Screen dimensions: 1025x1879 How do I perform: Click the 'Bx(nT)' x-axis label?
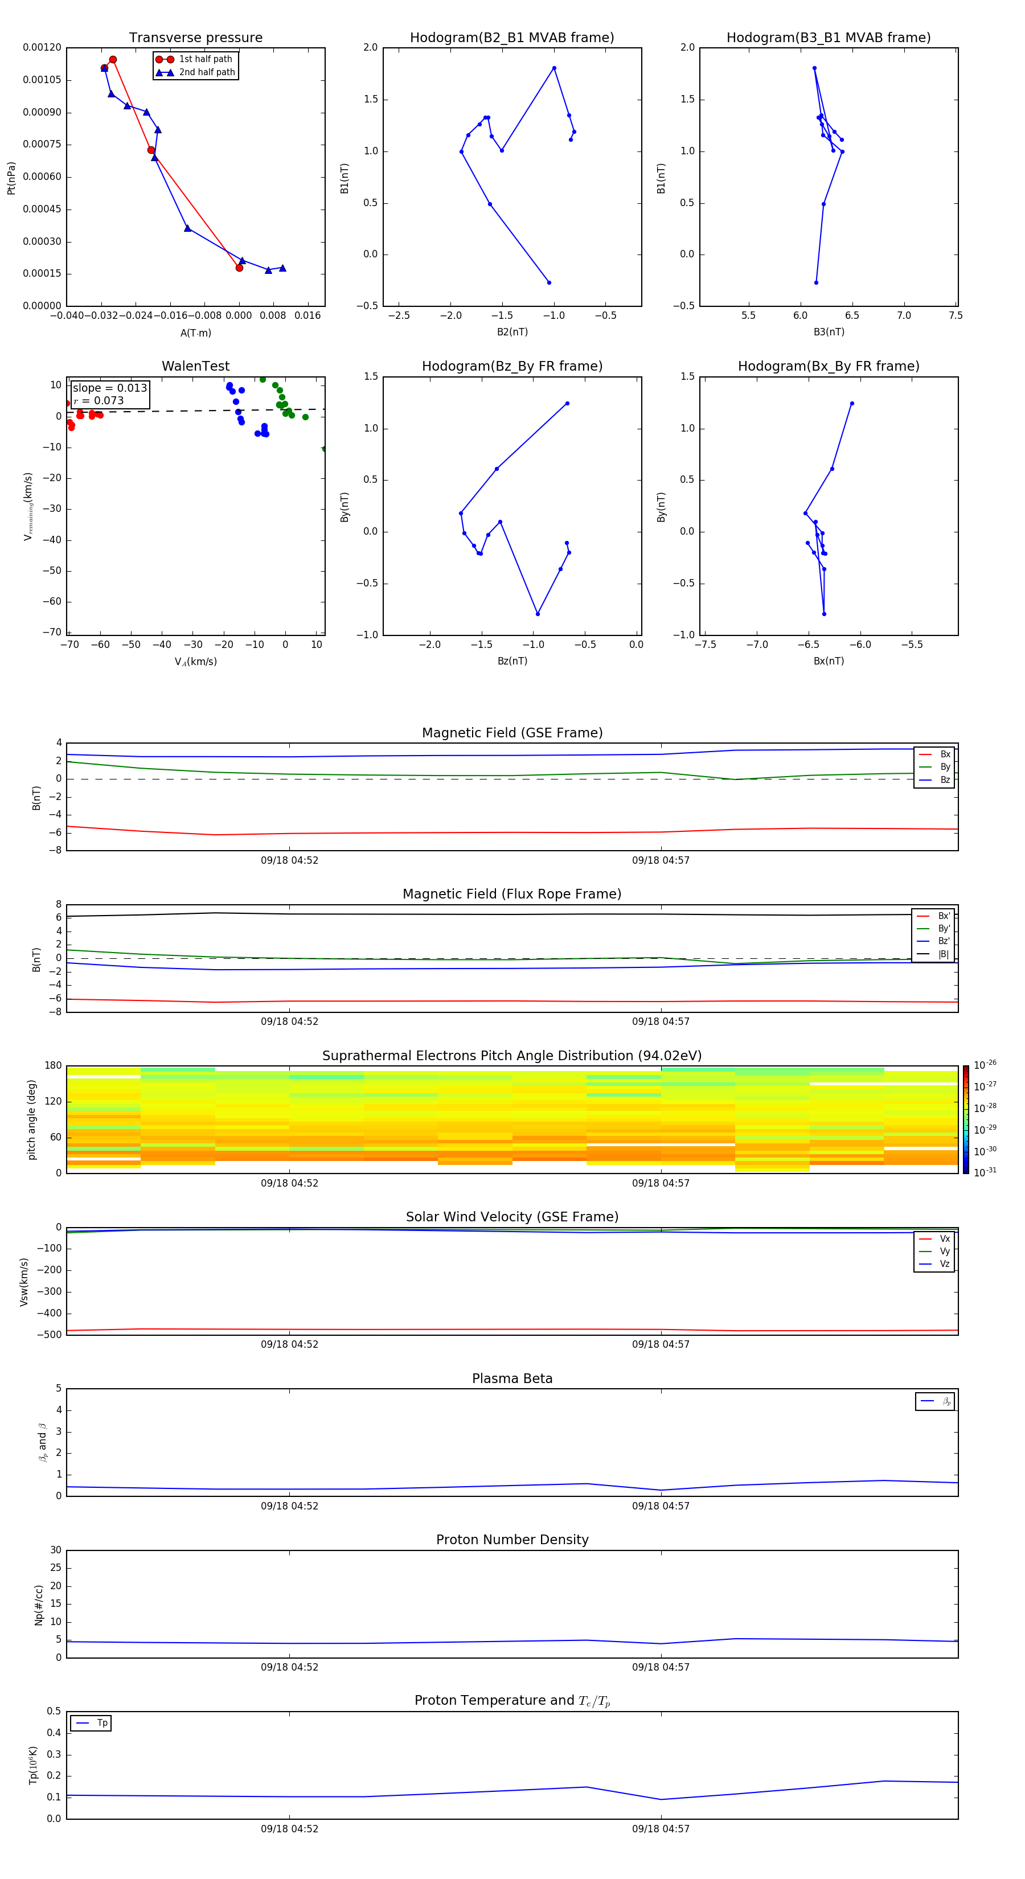coord(829,661)
